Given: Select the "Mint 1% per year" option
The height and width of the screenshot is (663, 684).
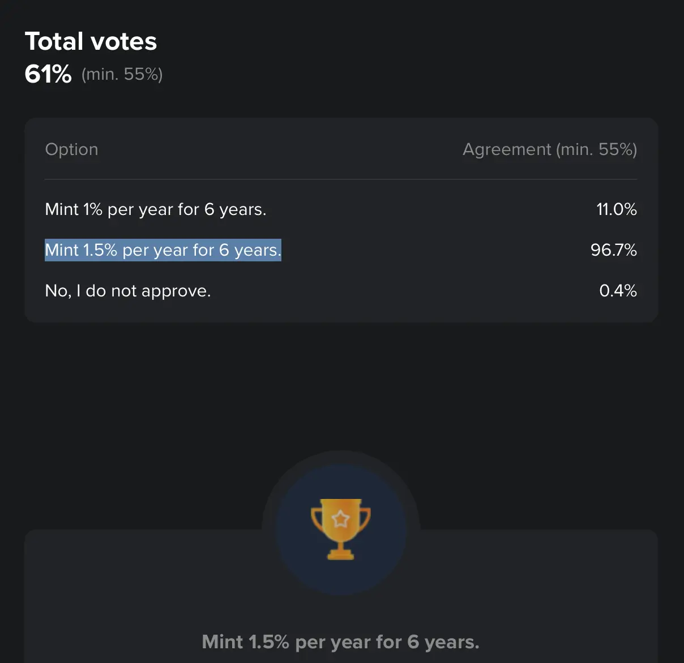Looking at the screenshot, I should pyautogui.click(x=155, y=209).
